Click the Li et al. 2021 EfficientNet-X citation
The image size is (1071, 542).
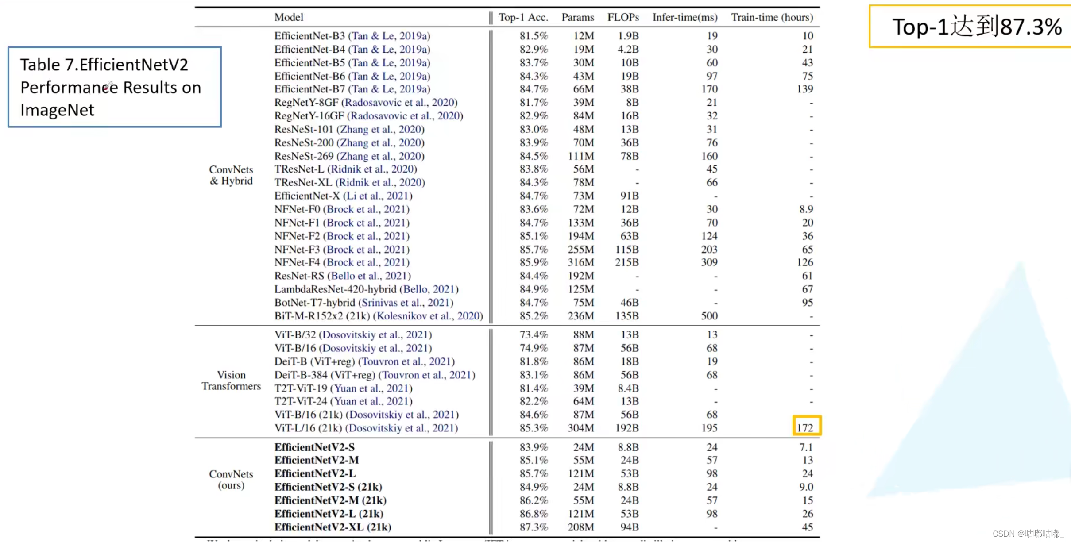[378, 196]
